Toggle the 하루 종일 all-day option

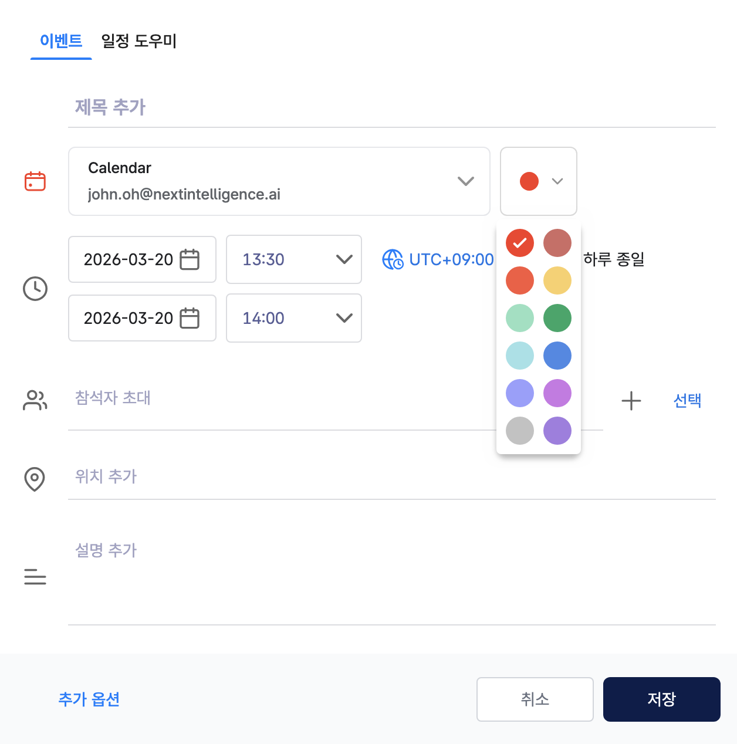[x=613, y=259]
